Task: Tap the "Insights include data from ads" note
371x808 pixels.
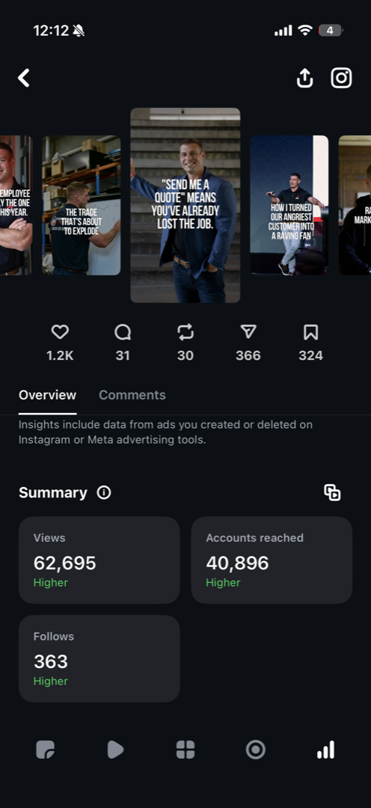Action: click(165, 432)
